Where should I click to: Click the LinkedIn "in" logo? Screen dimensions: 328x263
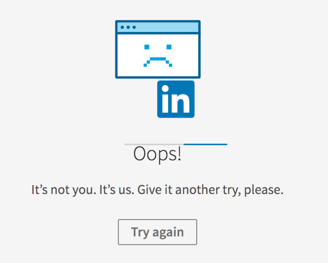176,99
